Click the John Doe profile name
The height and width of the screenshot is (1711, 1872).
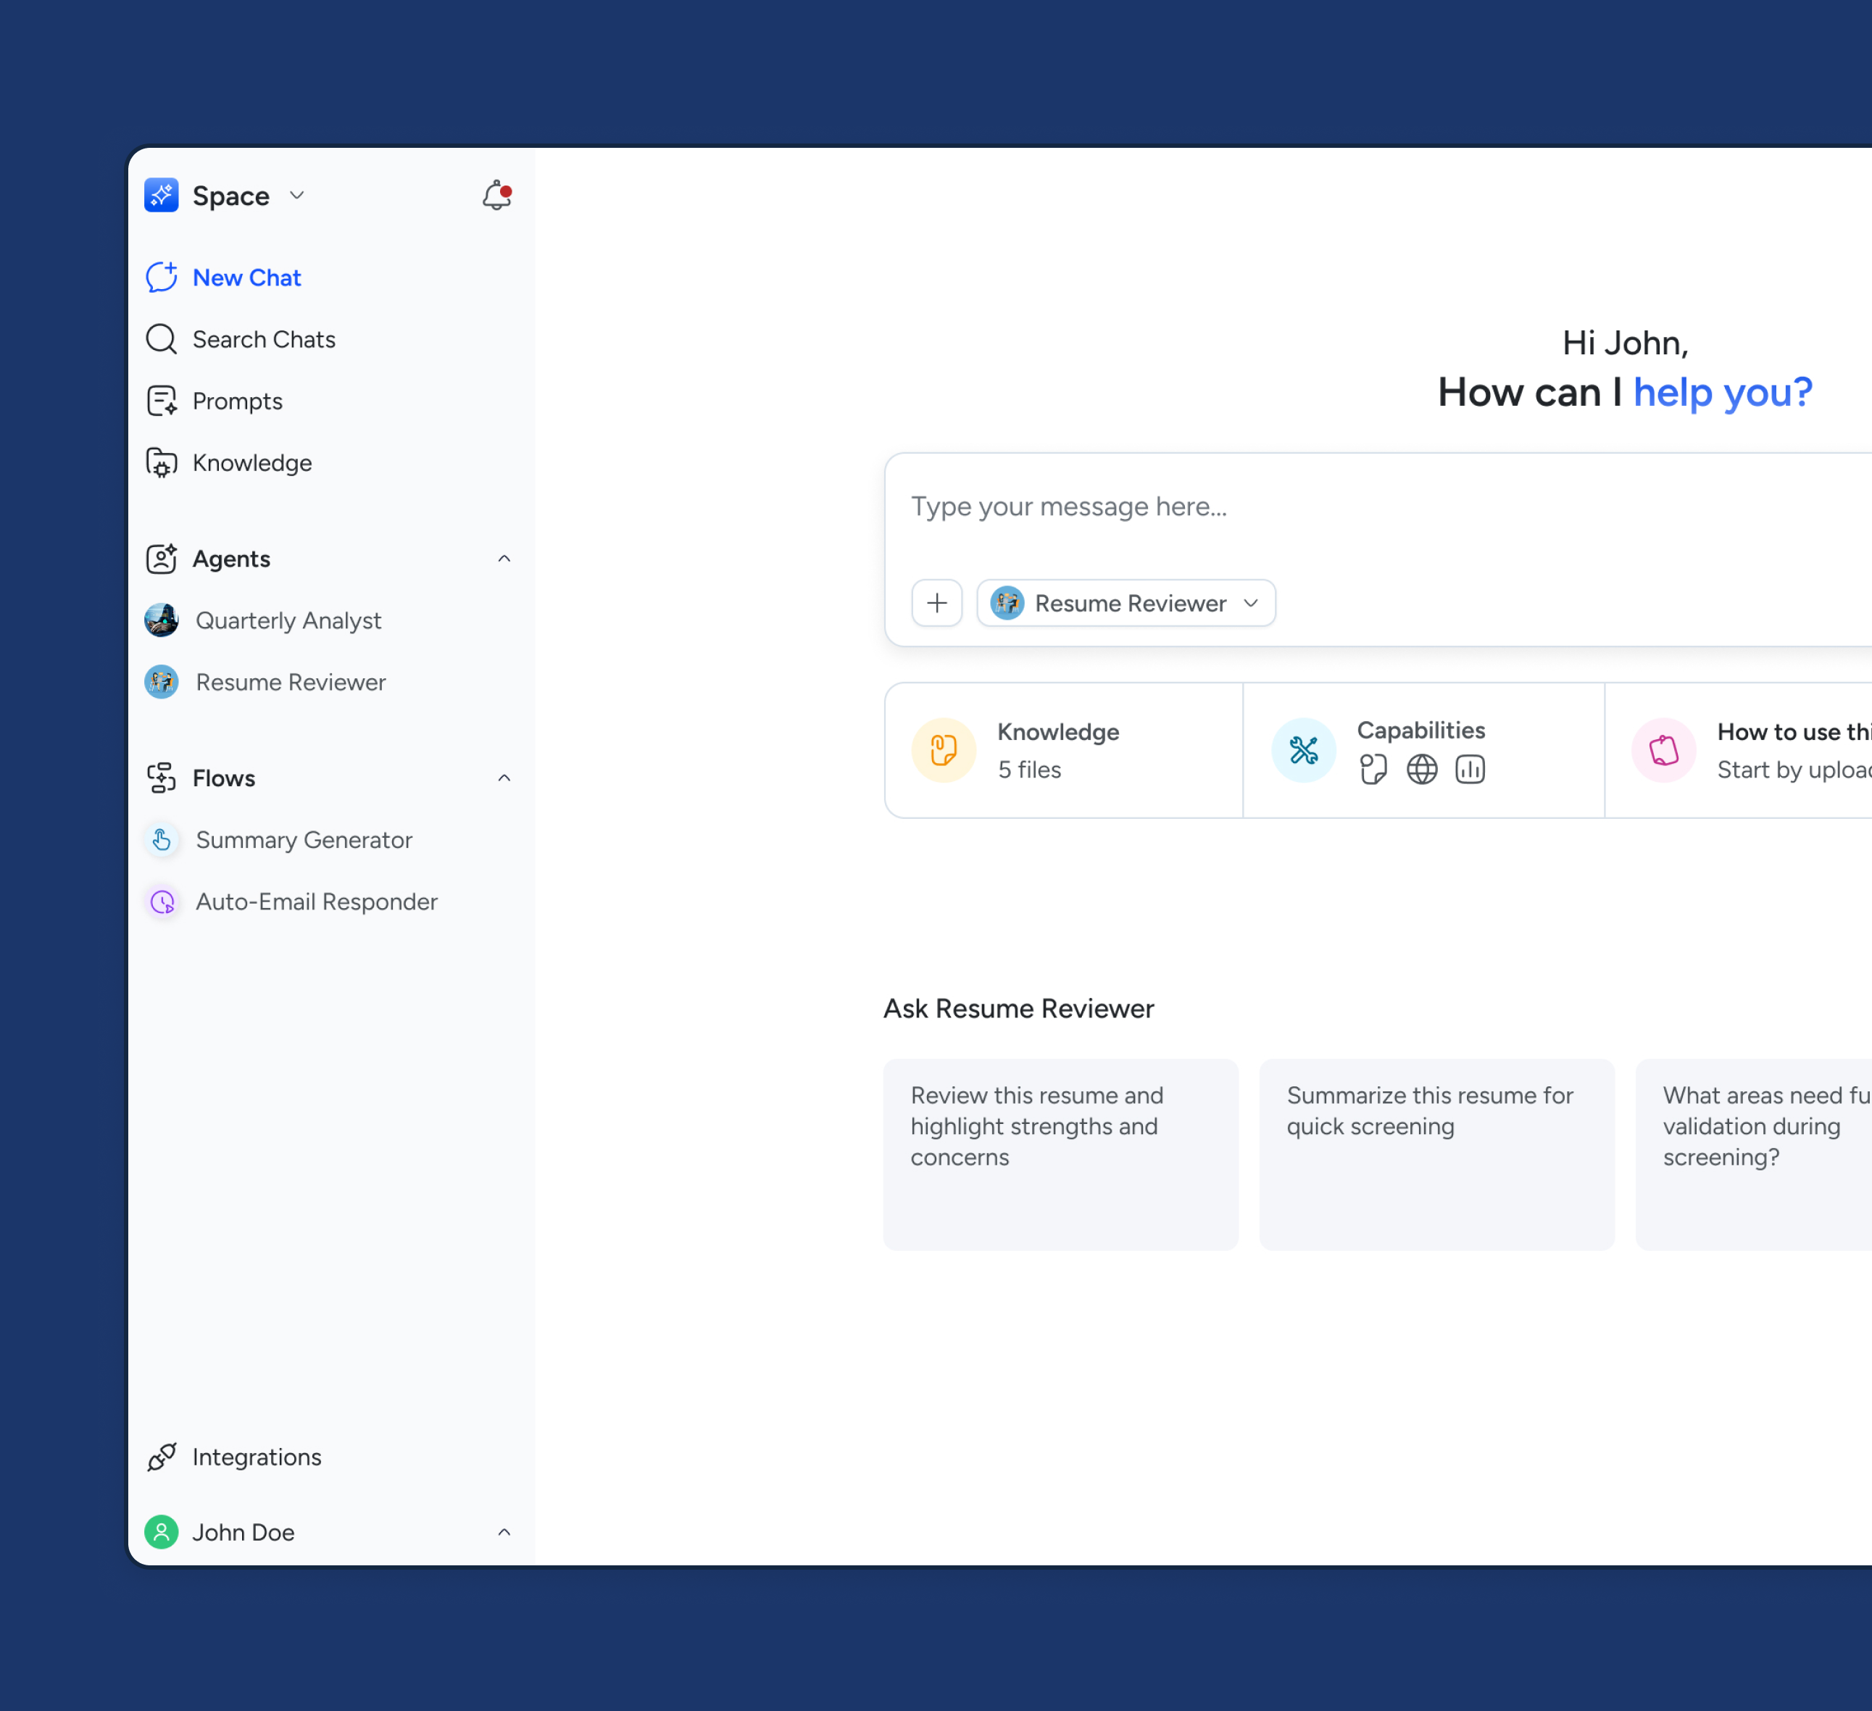click(x=244, y=1533)
